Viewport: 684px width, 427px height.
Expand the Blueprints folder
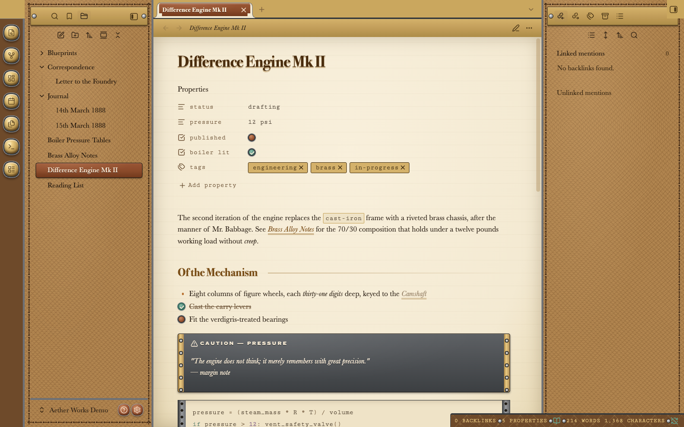pyautogui.click(x=42, y=53)
